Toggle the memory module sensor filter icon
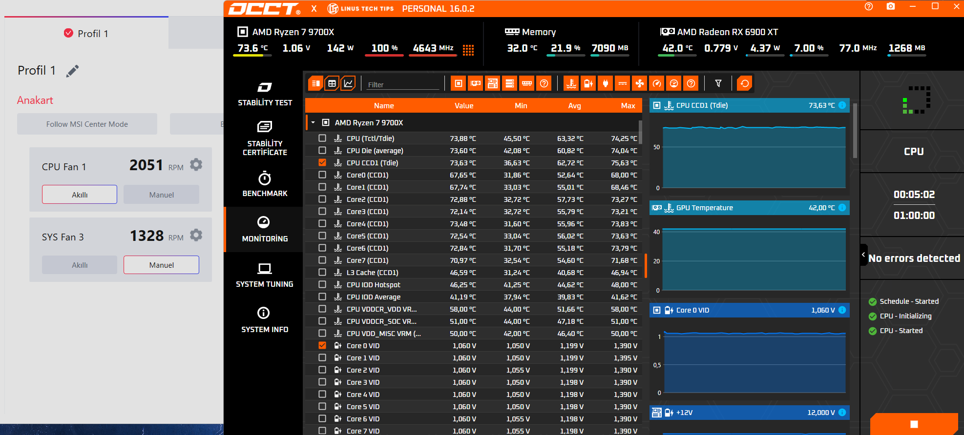The height and width of the screenshot is (435, 964). coord(527,83)
